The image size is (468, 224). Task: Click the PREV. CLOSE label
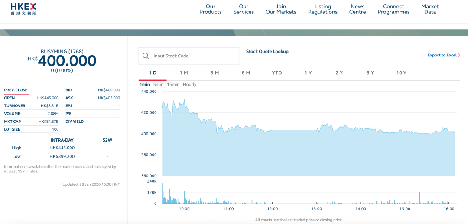click(16, 90)
